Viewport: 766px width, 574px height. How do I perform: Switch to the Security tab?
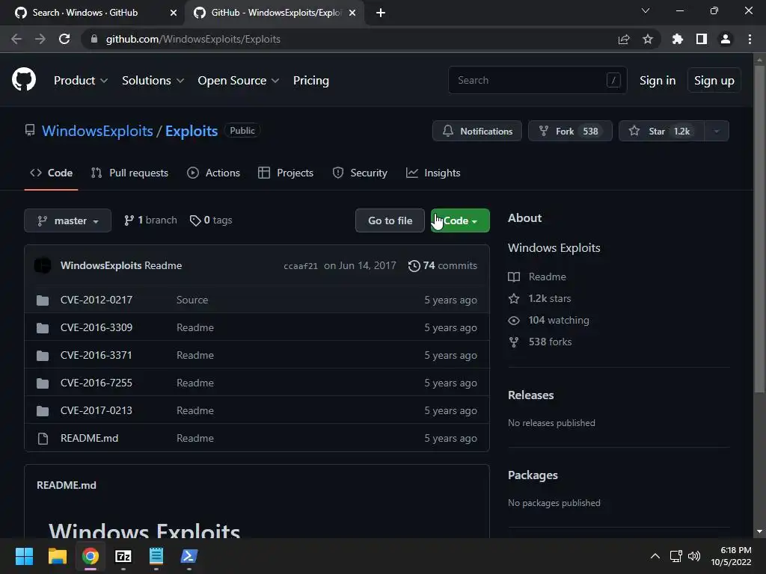[360, 173]
